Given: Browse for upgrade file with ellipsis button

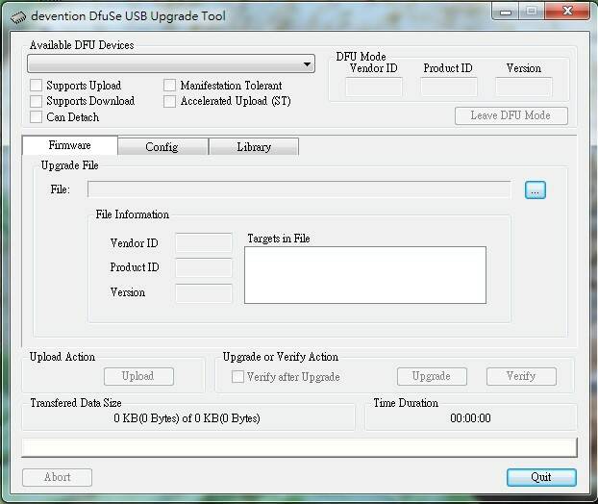Looking at the screenshot, I should point(536,190).
